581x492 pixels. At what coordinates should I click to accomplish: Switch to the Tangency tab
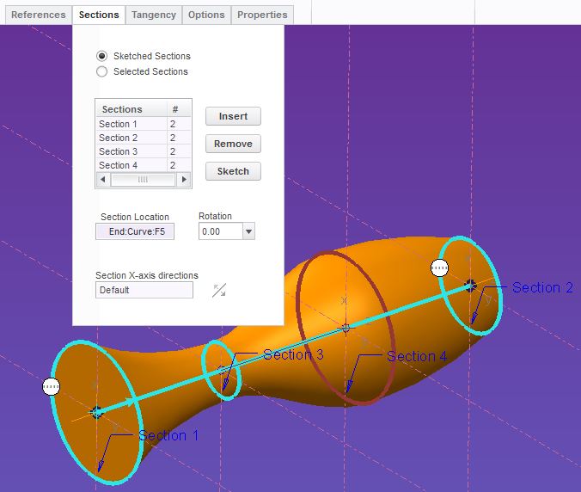pos(154,15)
